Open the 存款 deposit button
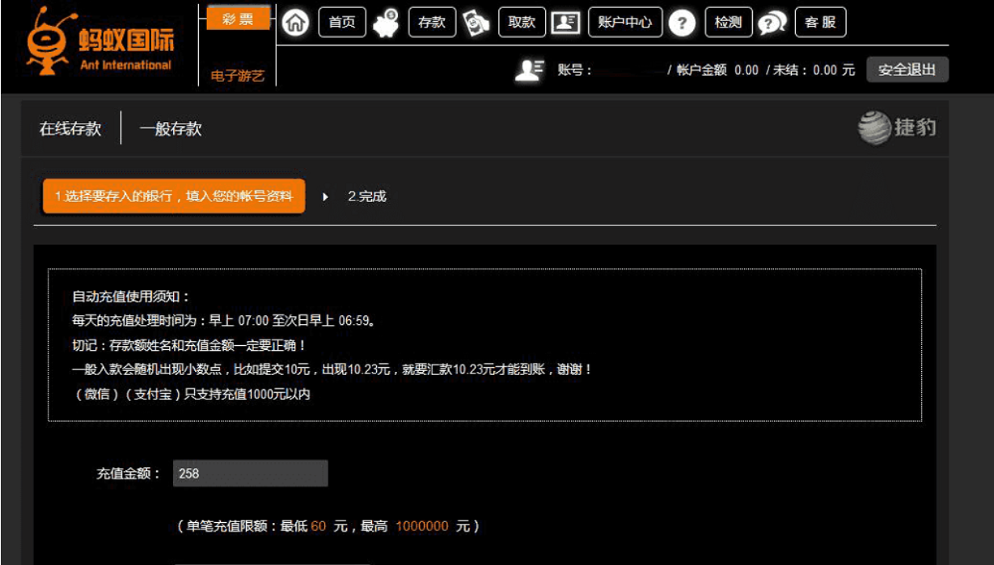 pos(432,23)
